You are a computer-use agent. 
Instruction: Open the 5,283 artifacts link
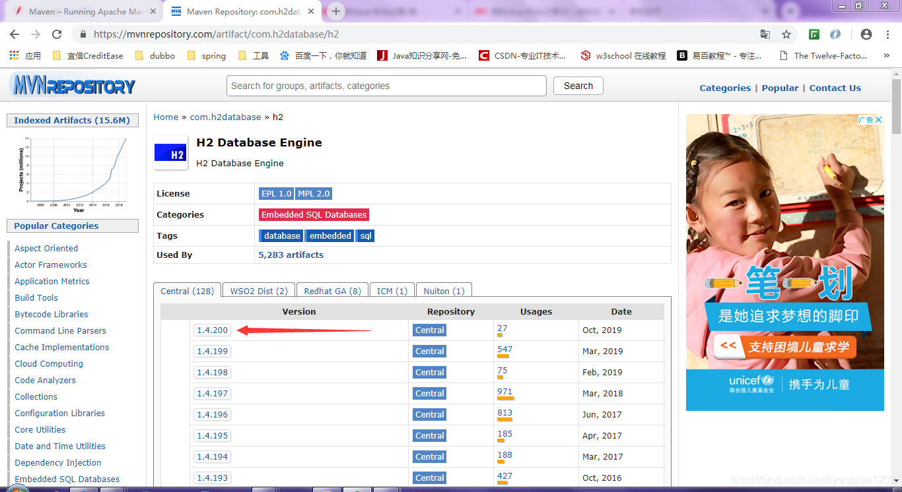point(291,255)
